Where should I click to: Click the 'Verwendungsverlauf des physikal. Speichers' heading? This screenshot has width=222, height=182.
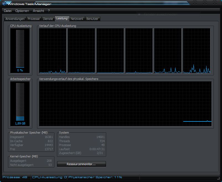coord(69,79)
